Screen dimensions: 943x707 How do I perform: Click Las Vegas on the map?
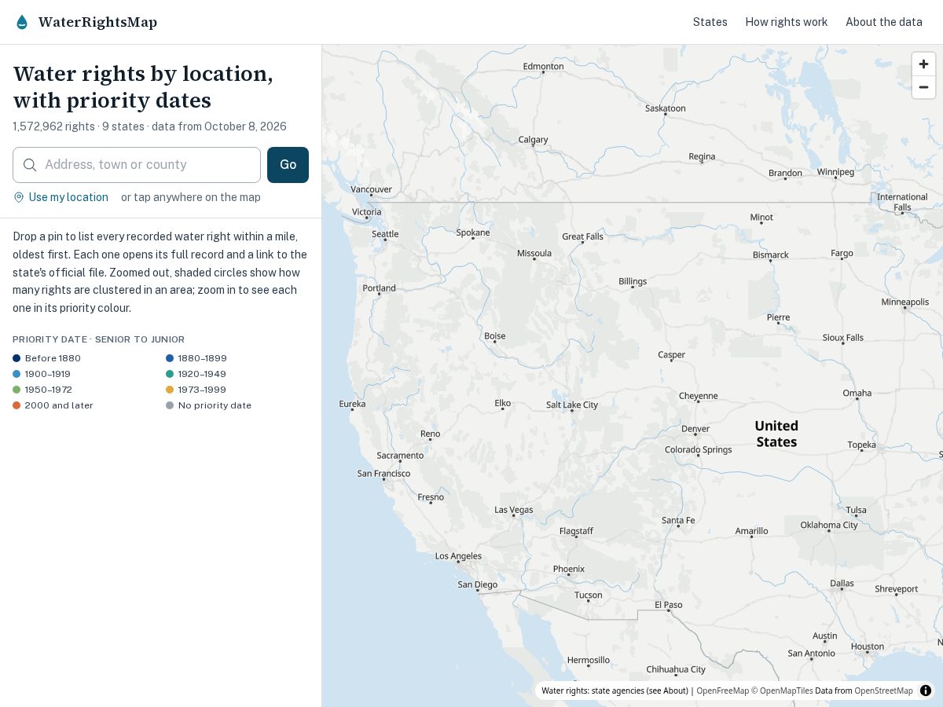pyautogui.click(x=514, y=510)
